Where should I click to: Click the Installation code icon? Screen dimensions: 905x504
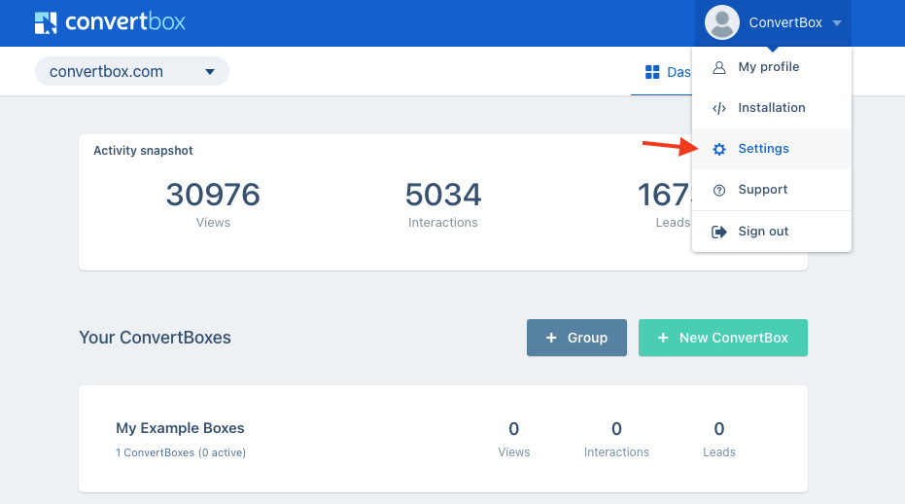point(718,108)
